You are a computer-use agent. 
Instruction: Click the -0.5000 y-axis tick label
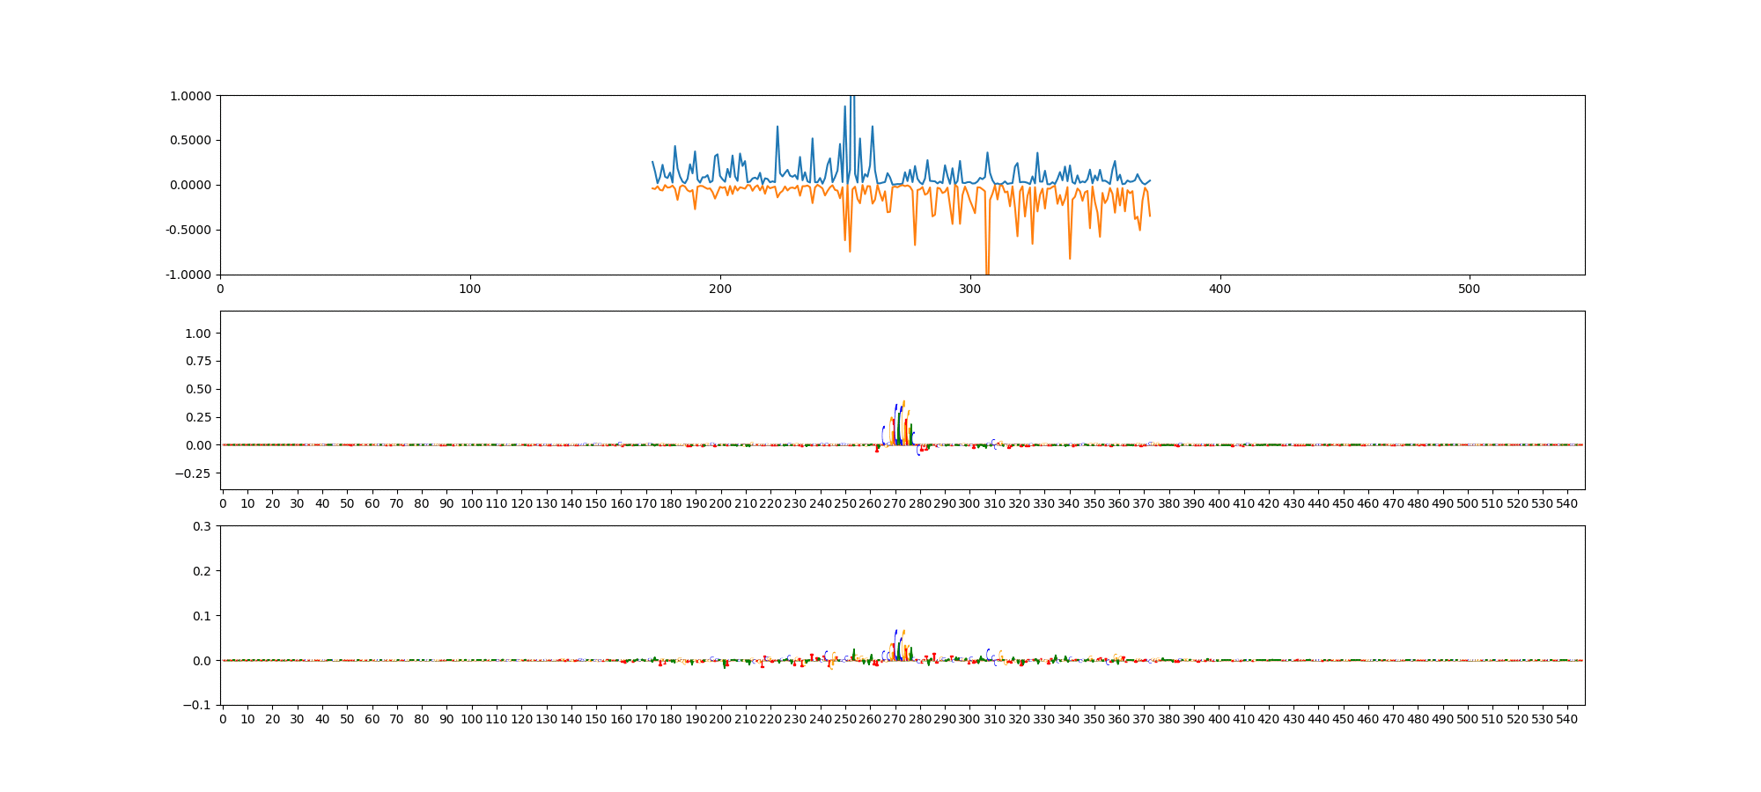(188, 231)
